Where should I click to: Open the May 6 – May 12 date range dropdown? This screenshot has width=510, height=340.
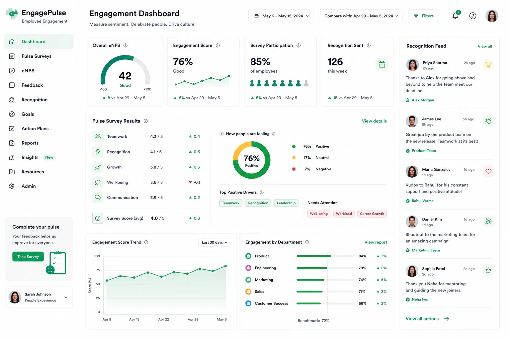281,16
